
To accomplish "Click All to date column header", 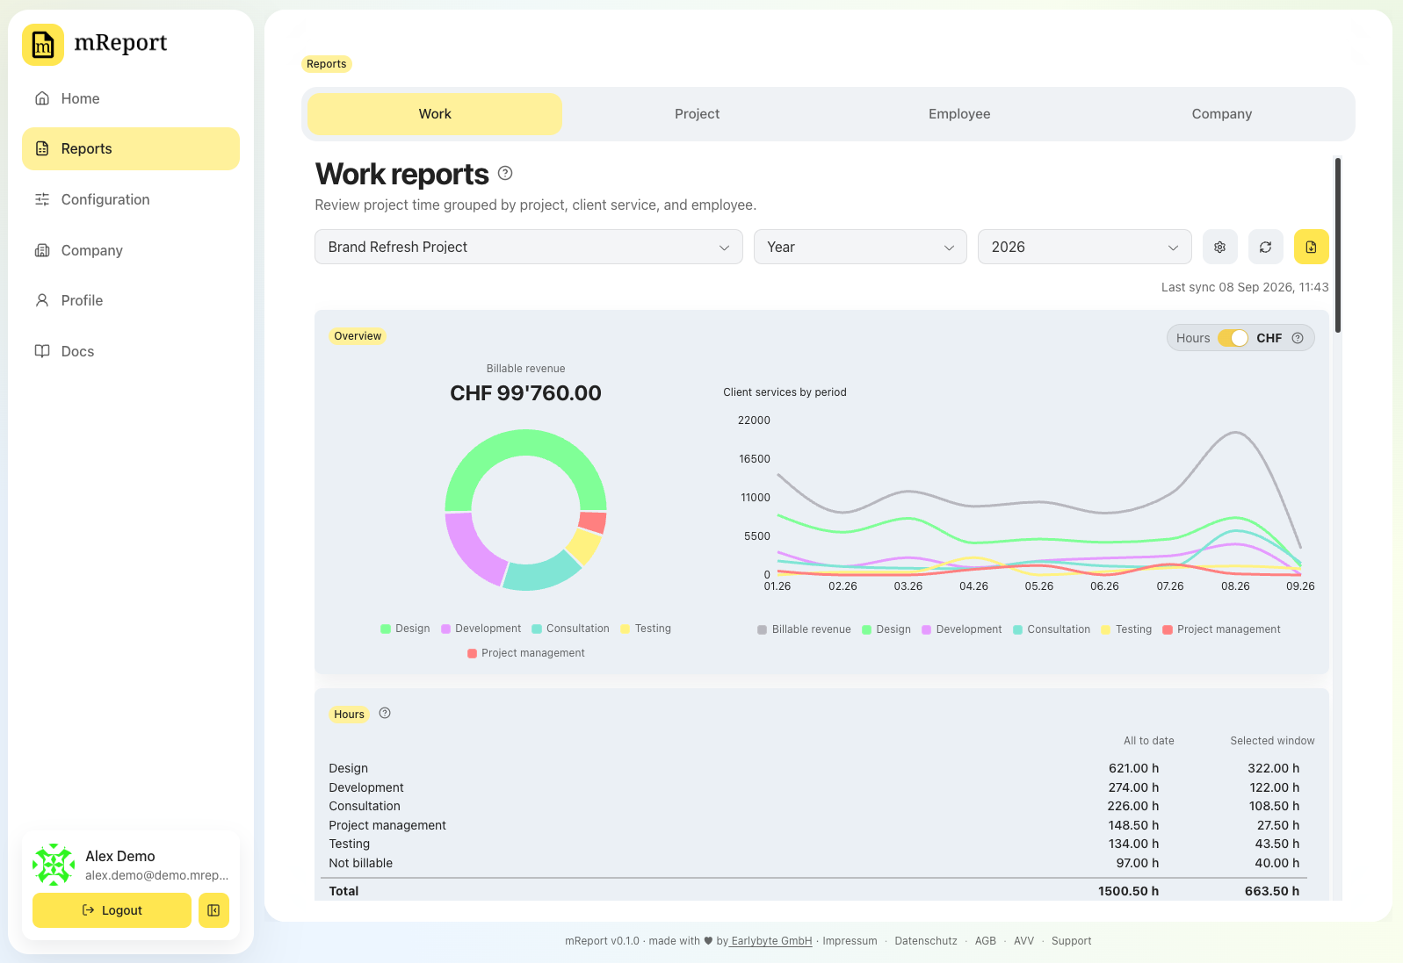I will point(1148,741).
